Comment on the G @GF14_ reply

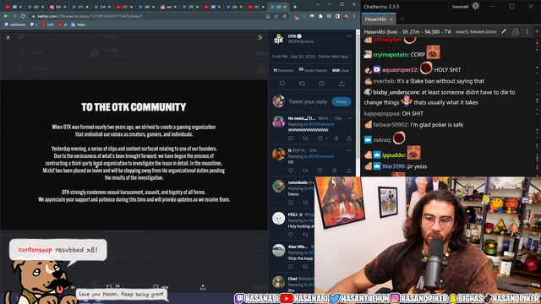pyautogui.click(x=291, y=171)
